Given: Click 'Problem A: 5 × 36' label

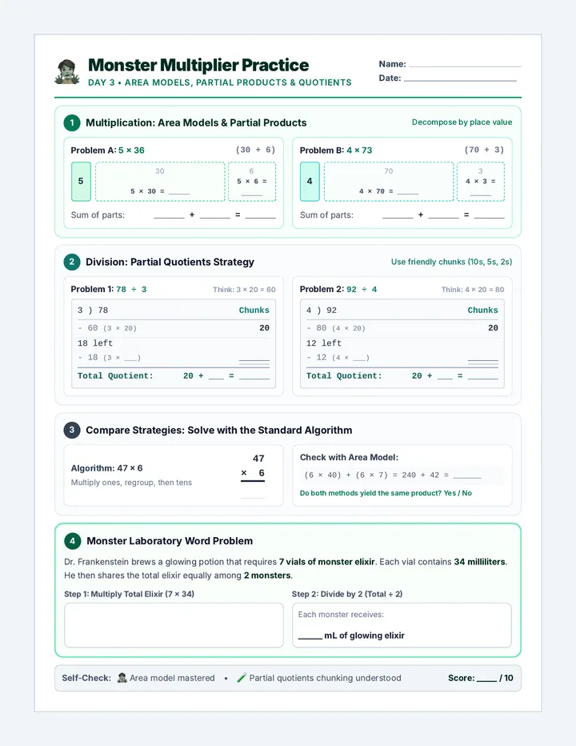Looking at the screenshot, I should (107, 150).
